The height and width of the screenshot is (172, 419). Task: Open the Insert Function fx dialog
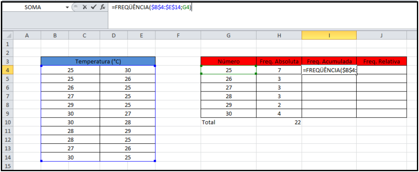(x=102, y=8)
